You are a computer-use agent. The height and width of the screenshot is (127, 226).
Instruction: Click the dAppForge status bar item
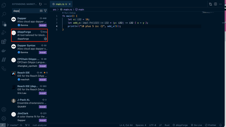180,125
